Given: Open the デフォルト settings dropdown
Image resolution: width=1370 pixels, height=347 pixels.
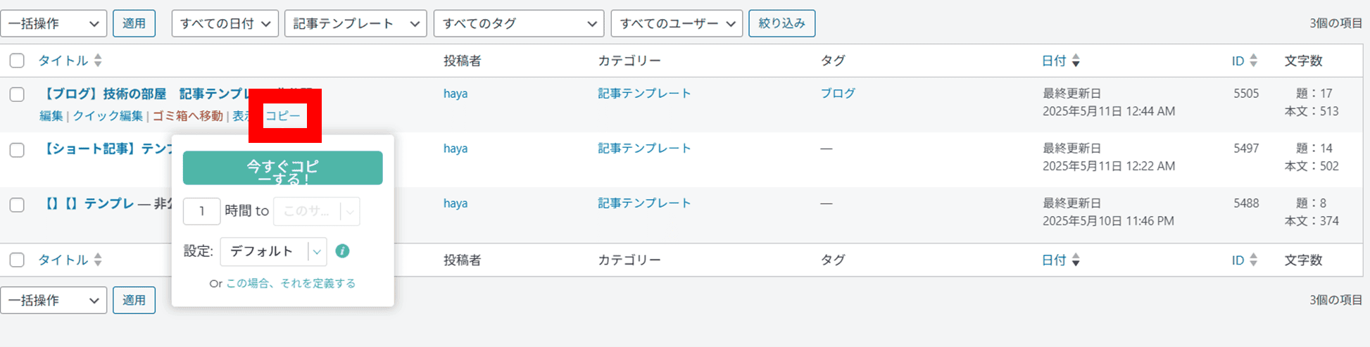Looking at the screenshot, I should pyautogui.click(x=273, y=251).
